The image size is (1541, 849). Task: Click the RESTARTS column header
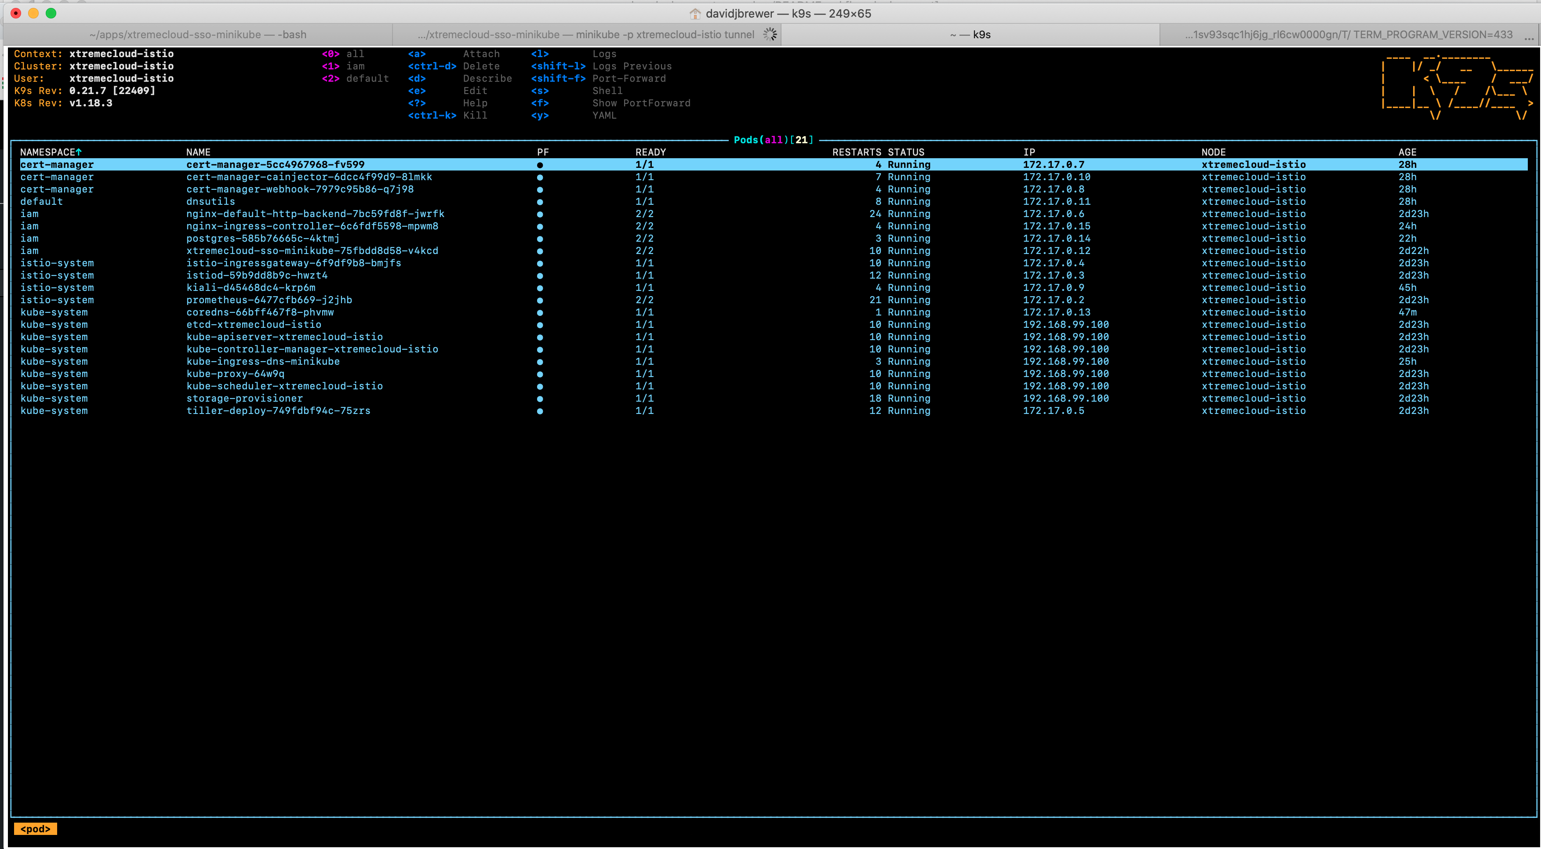(x=857, y=152)
